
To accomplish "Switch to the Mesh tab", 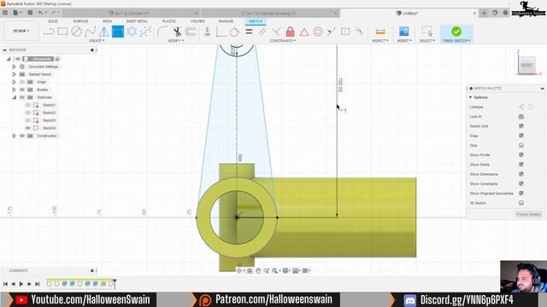I will (107, 21).
